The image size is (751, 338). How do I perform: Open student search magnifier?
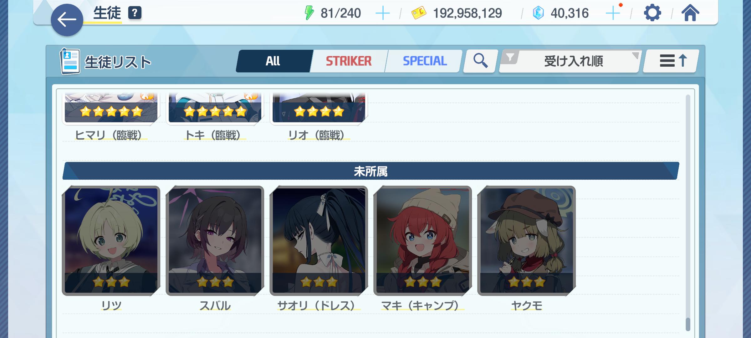480,61
